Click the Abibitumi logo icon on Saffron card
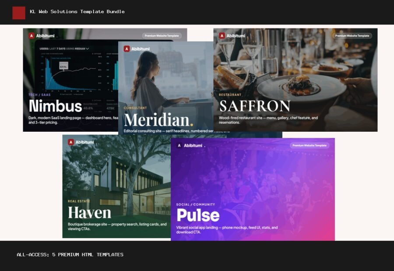 click(x=222, y=36)
